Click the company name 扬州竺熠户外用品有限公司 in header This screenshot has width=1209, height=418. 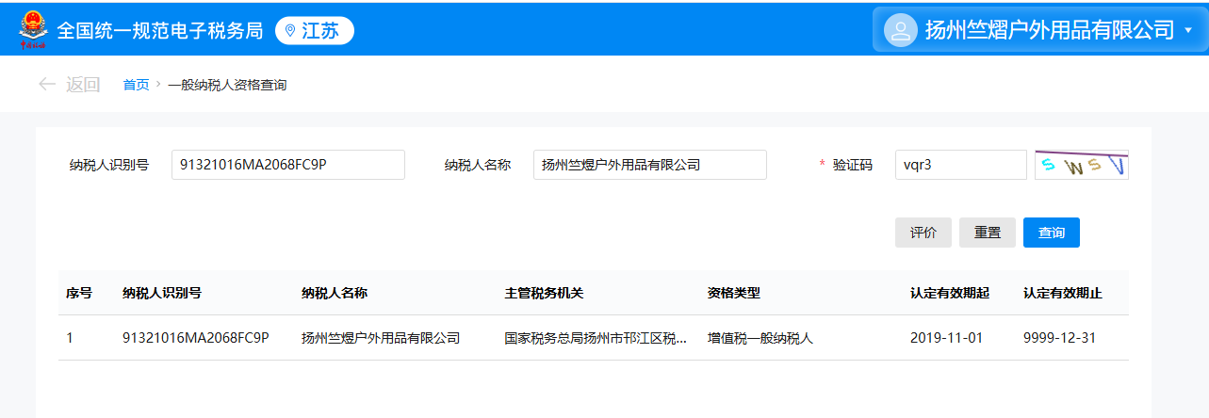click(1049, 31)
